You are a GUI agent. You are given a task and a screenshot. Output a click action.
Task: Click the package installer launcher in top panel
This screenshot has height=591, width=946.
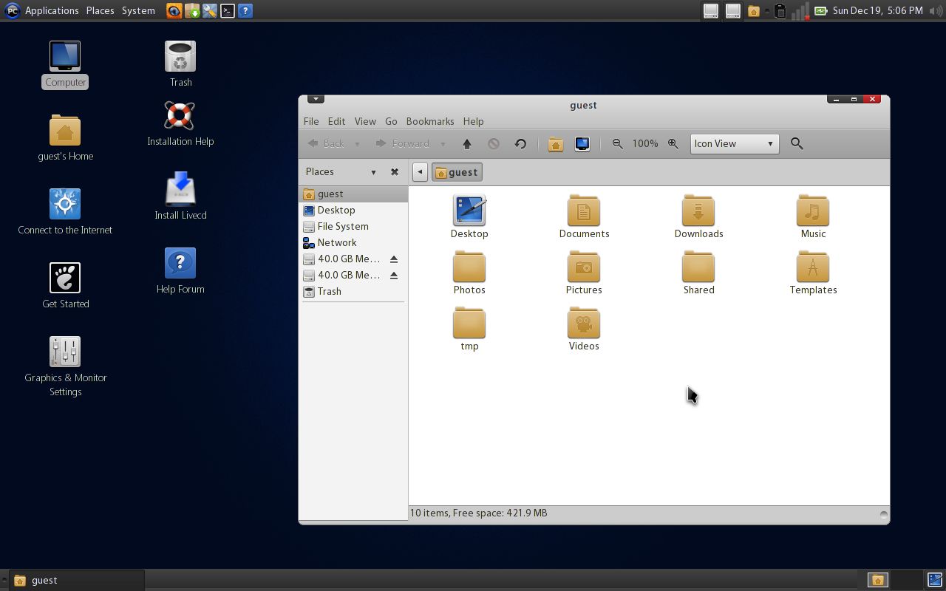click(x=192, y=10)
